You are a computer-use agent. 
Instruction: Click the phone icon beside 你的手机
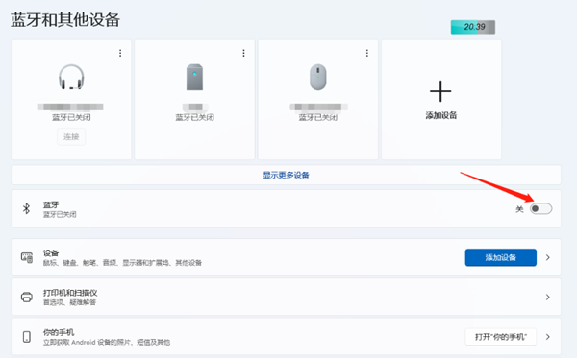click(27, 337)
